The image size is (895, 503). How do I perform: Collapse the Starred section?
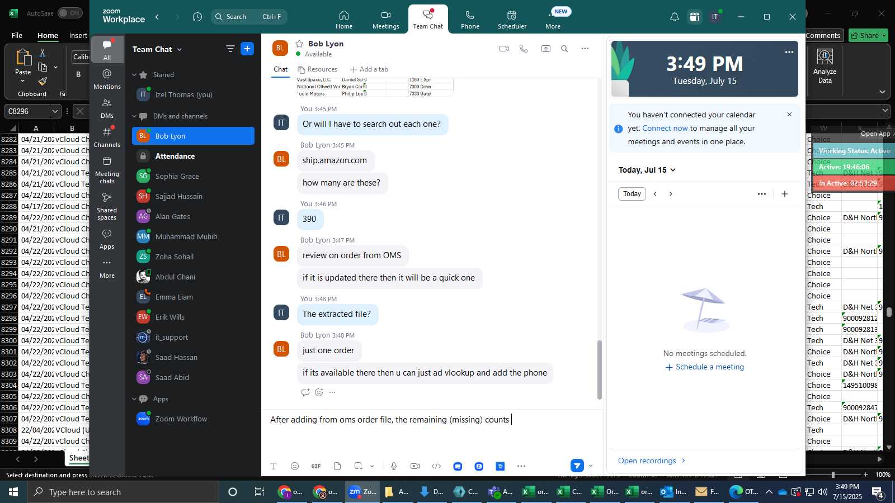point(134,75)
